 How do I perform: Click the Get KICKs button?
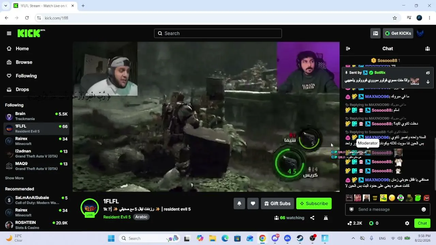398,33
